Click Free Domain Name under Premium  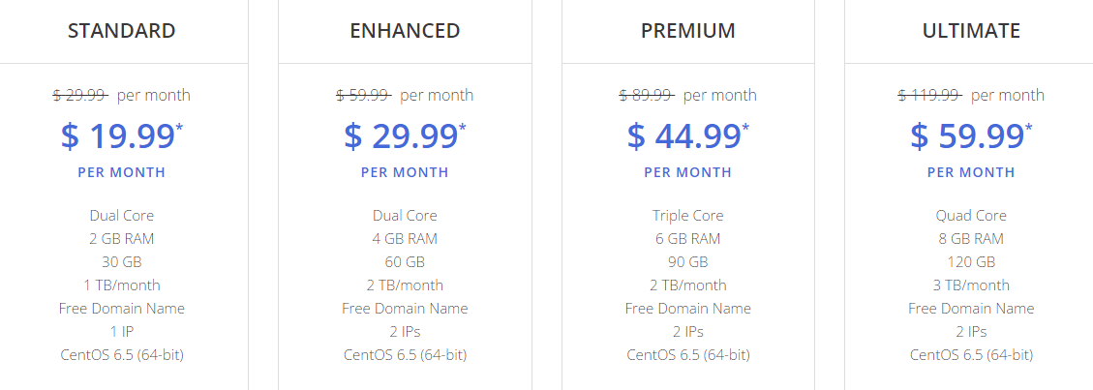coord(688,309)
